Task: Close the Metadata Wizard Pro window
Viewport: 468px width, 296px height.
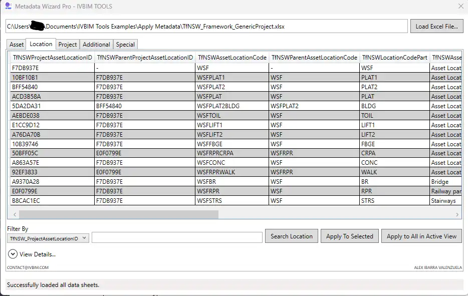Action: (x=460, y=7)
